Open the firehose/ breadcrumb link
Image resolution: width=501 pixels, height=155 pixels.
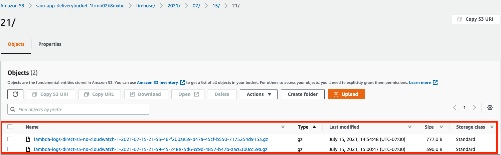pos(145,6)
